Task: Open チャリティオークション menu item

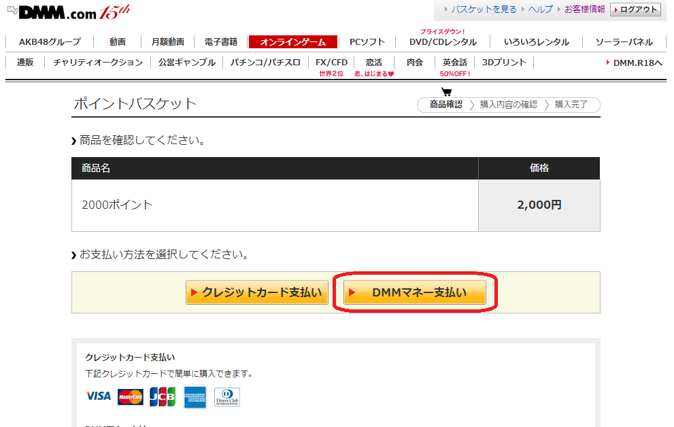Action: point(98,63)
